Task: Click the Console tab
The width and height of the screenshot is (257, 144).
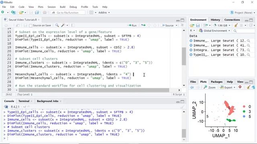Action: pyautogui.click(x=9, y=101)
